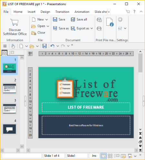Image resolution: width=145 pixels, height=160 pixels.
Task: Click the Save icon in the Document group
Action: [55, 20]
